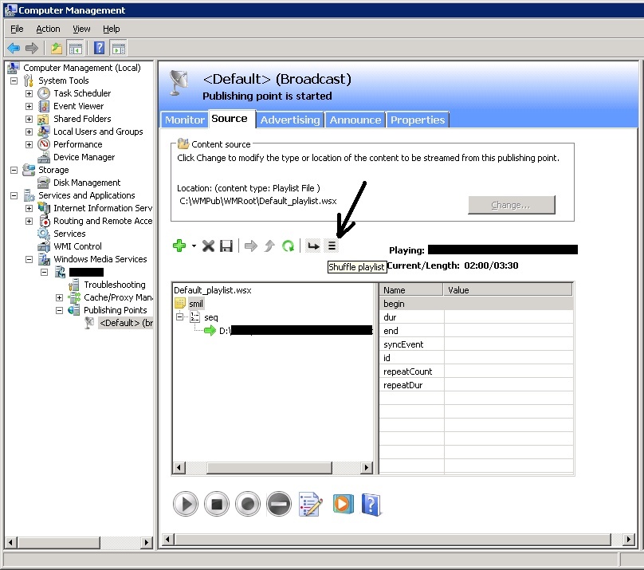Collapse the Storage node
Screen dimensions: 644x570
[14, 170]
